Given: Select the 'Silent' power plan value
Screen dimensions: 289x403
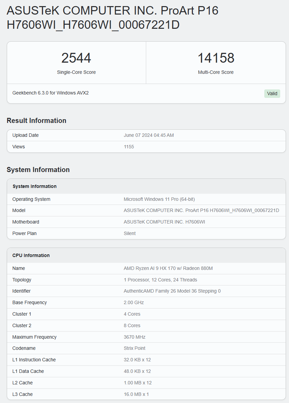Looking at the screenshot, I should click(130, 233).
